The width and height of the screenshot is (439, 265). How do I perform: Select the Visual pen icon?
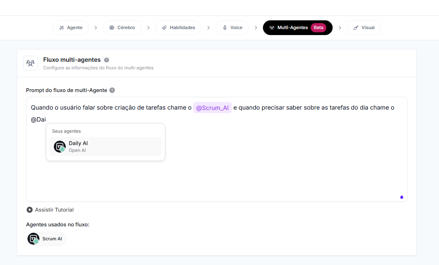point(356,27)
